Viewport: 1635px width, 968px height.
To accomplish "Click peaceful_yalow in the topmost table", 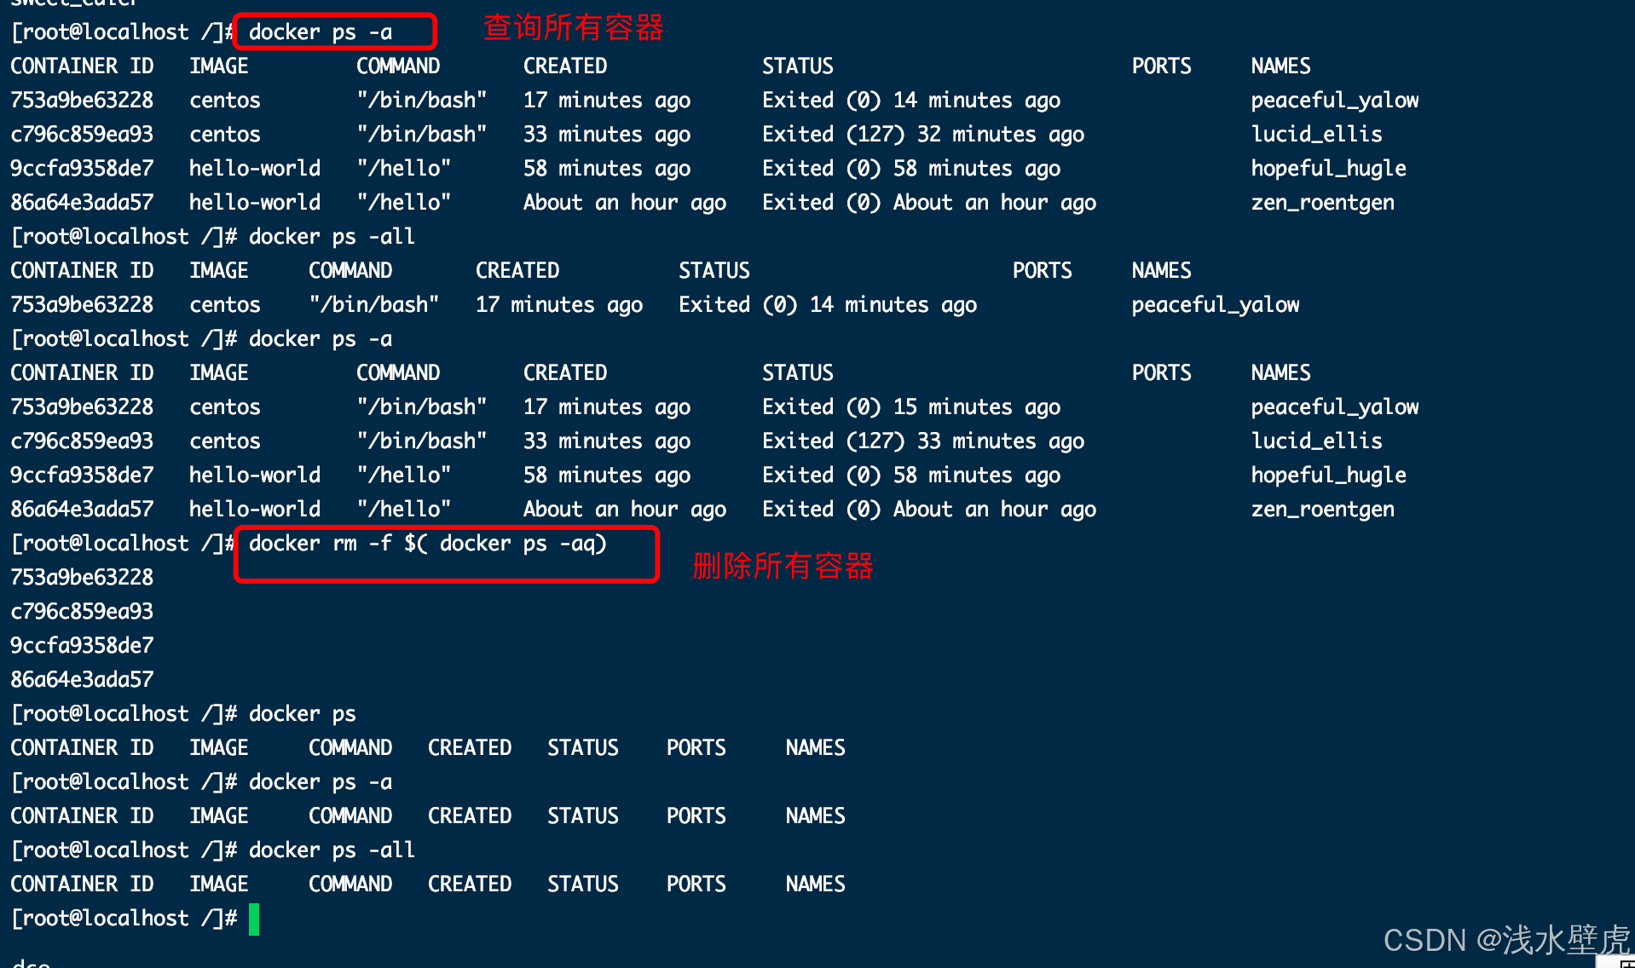I will point(1334,101).
